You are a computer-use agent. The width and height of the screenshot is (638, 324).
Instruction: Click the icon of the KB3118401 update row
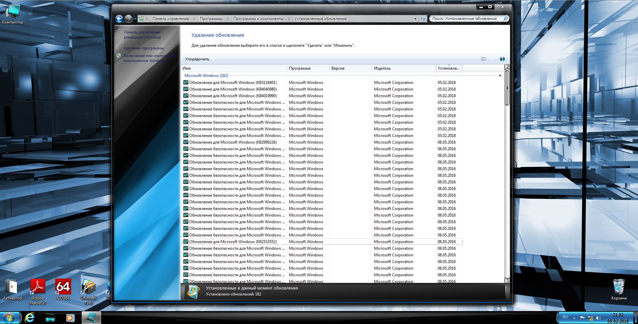(x=186, y=83)
